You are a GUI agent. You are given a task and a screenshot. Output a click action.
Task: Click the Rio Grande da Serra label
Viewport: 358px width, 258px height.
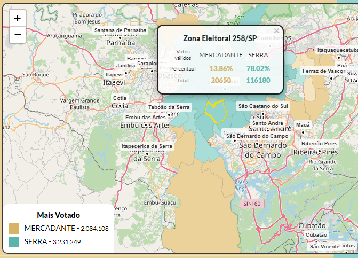click(322, 165)
